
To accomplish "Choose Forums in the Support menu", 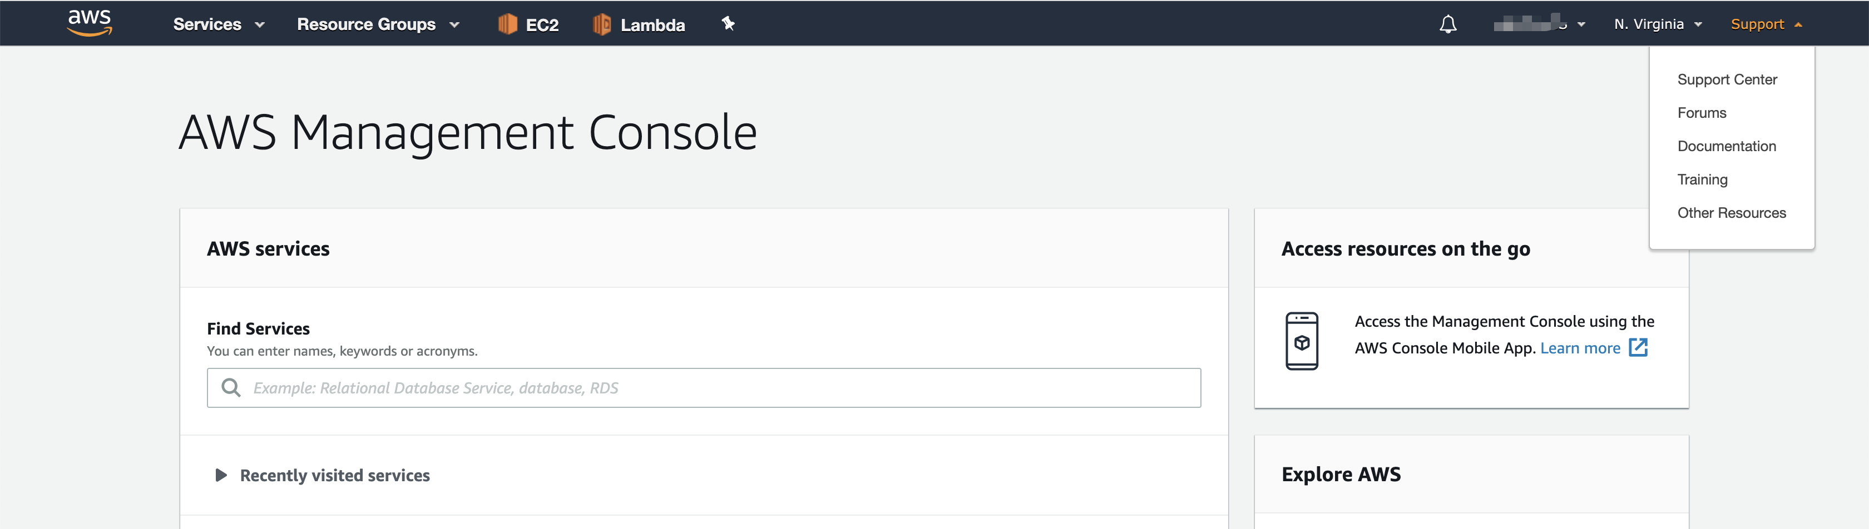I will point(1702,113).
